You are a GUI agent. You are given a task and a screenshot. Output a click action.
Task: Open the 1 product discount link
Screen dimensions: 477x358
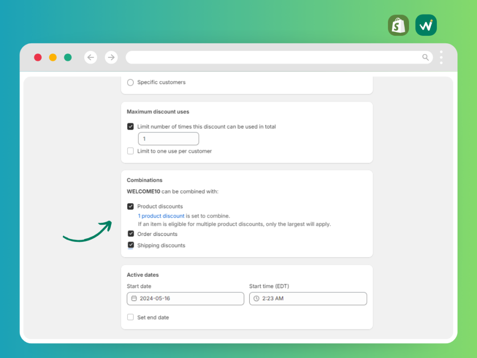pyautogui.click(x=161, y=216)
